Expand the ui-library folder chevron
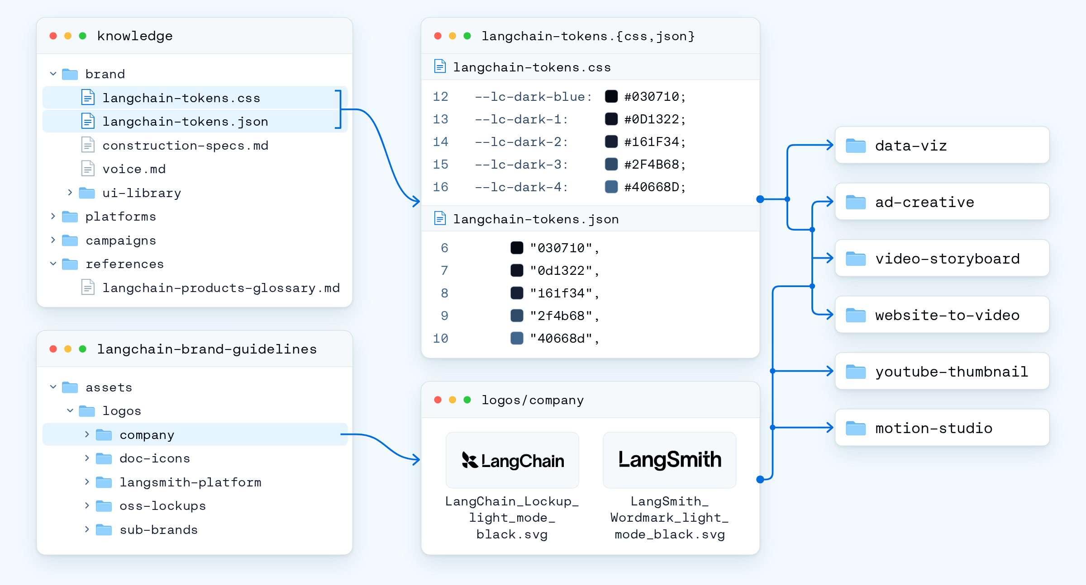Viewport: 1086px width, 585px height. (70, 193)
